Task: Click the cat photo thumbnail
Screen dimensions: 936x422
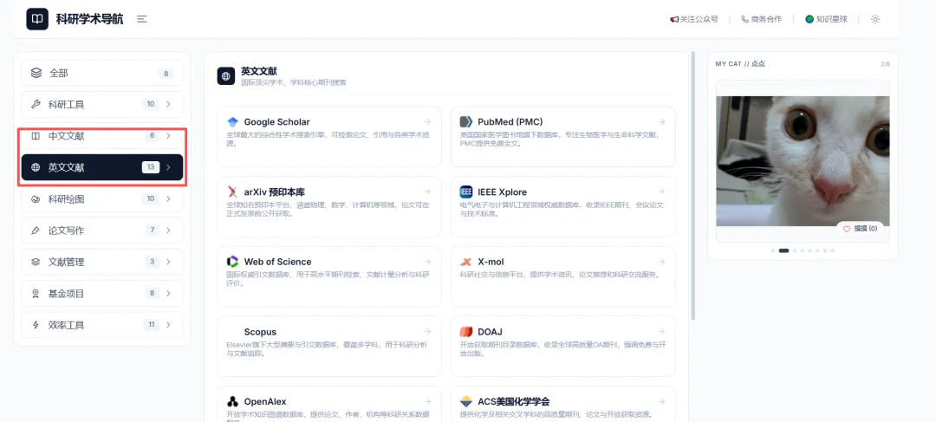Action: coord(803,161)
